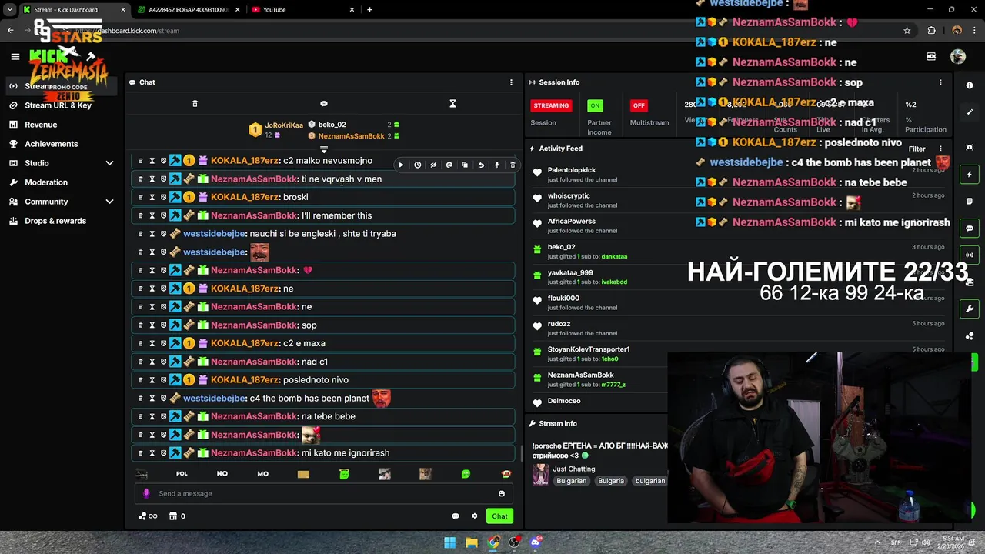The height and width of the screenshot is (554, 985).
Task: Click the hourglass icon below Chat header
Action: pyautogui.click(x=452, y=103)
